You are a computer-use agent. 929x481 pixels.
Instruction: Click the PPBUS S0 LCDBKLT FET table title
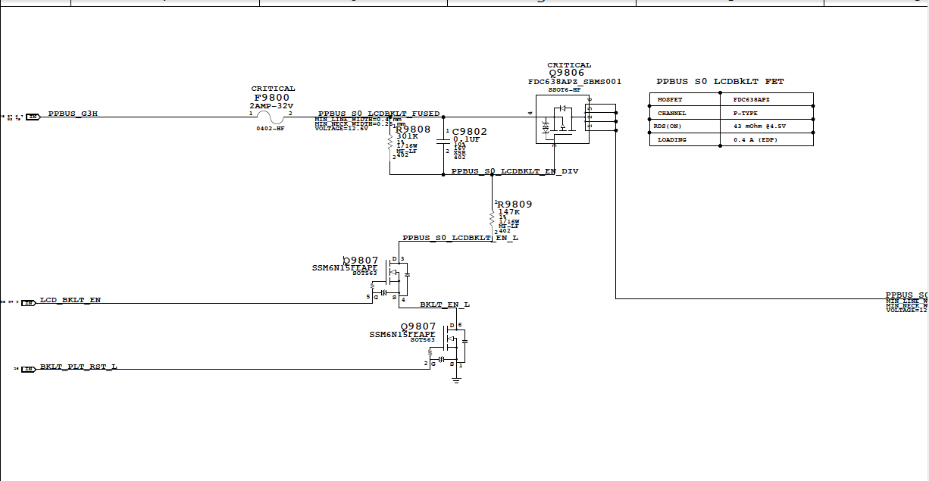(720, 81)
